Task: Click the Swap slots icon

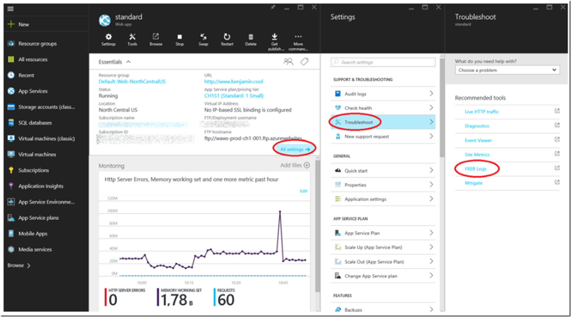Action: (203, 37)
